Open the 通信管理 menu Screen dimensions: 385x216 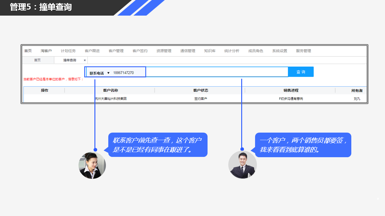pos(188,51)
